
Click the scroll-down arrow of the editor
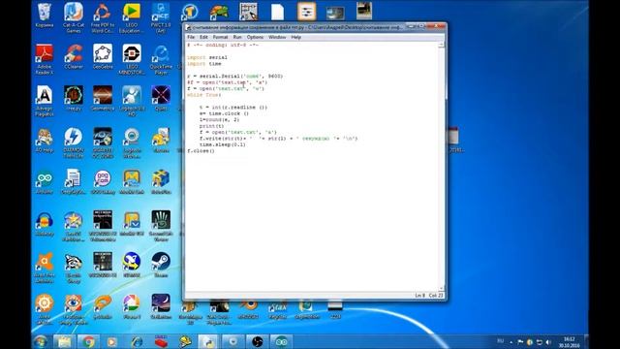coord(442,289)
